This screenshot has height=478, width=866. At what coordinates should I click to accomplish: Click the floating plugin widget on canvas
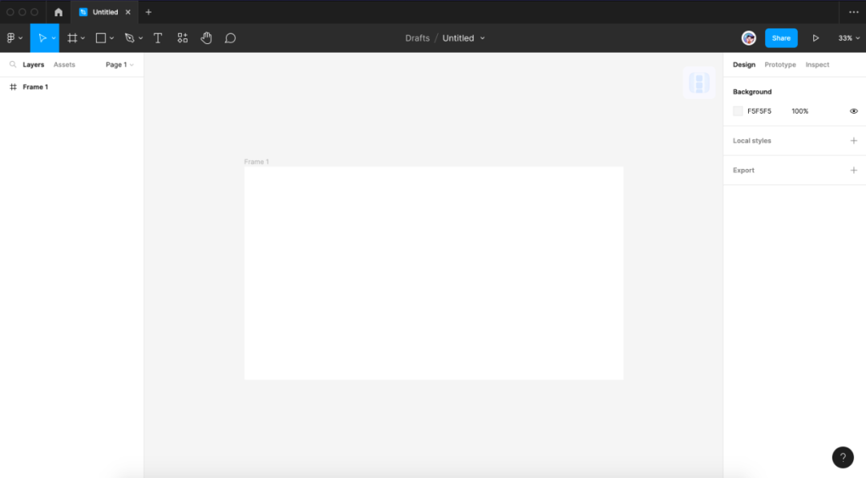tap(699, 82)
